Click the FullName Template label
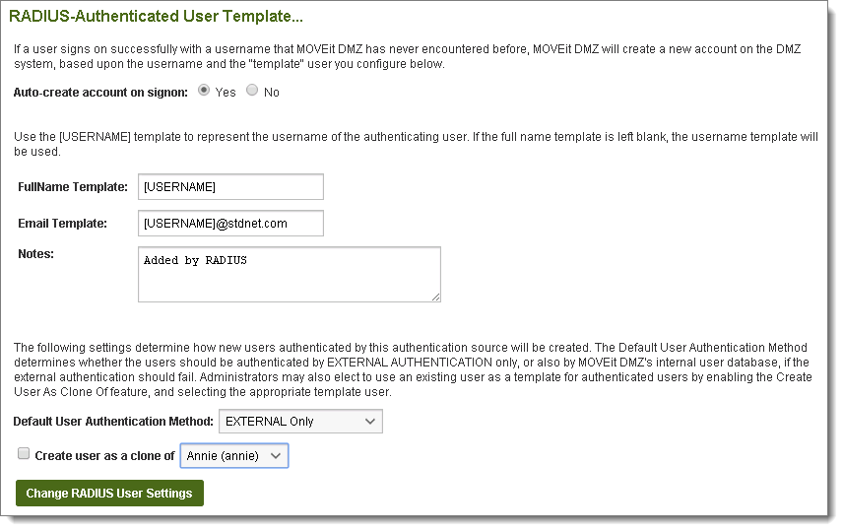843x531 pixels. pyautogui.click(x=73, y=187)
